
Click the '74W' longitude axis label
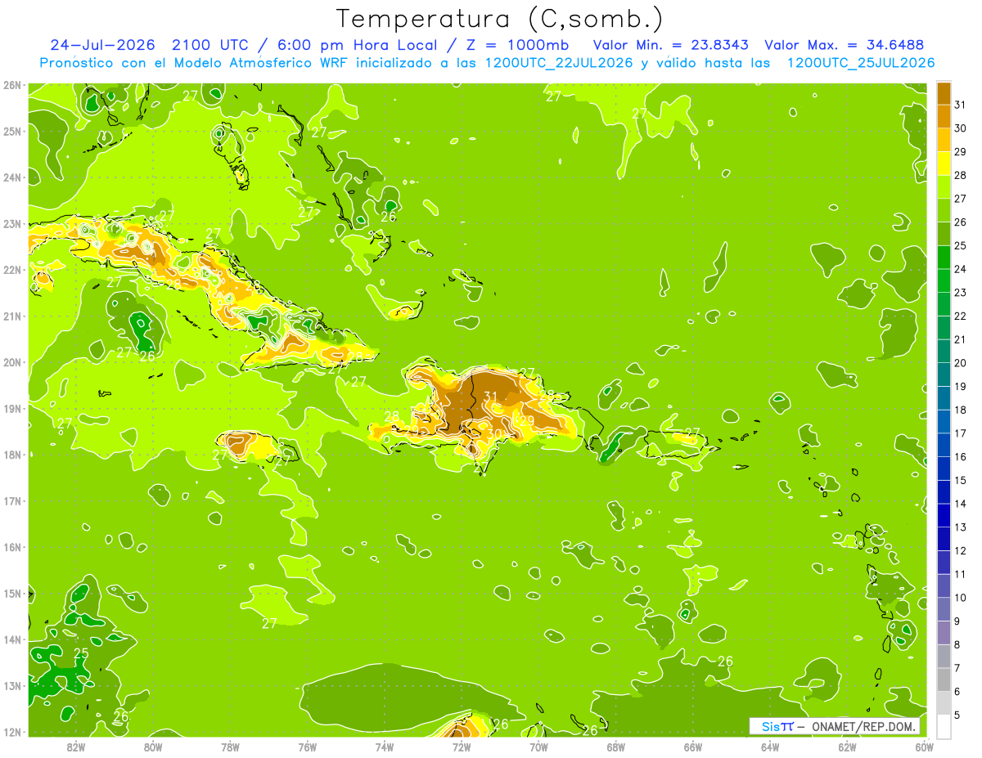(x=385, y=747)
